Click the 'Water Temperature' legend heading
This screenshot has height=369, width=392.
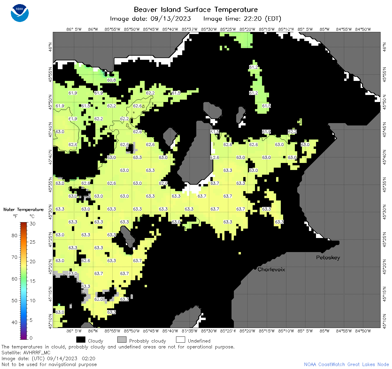pos(23,209)
